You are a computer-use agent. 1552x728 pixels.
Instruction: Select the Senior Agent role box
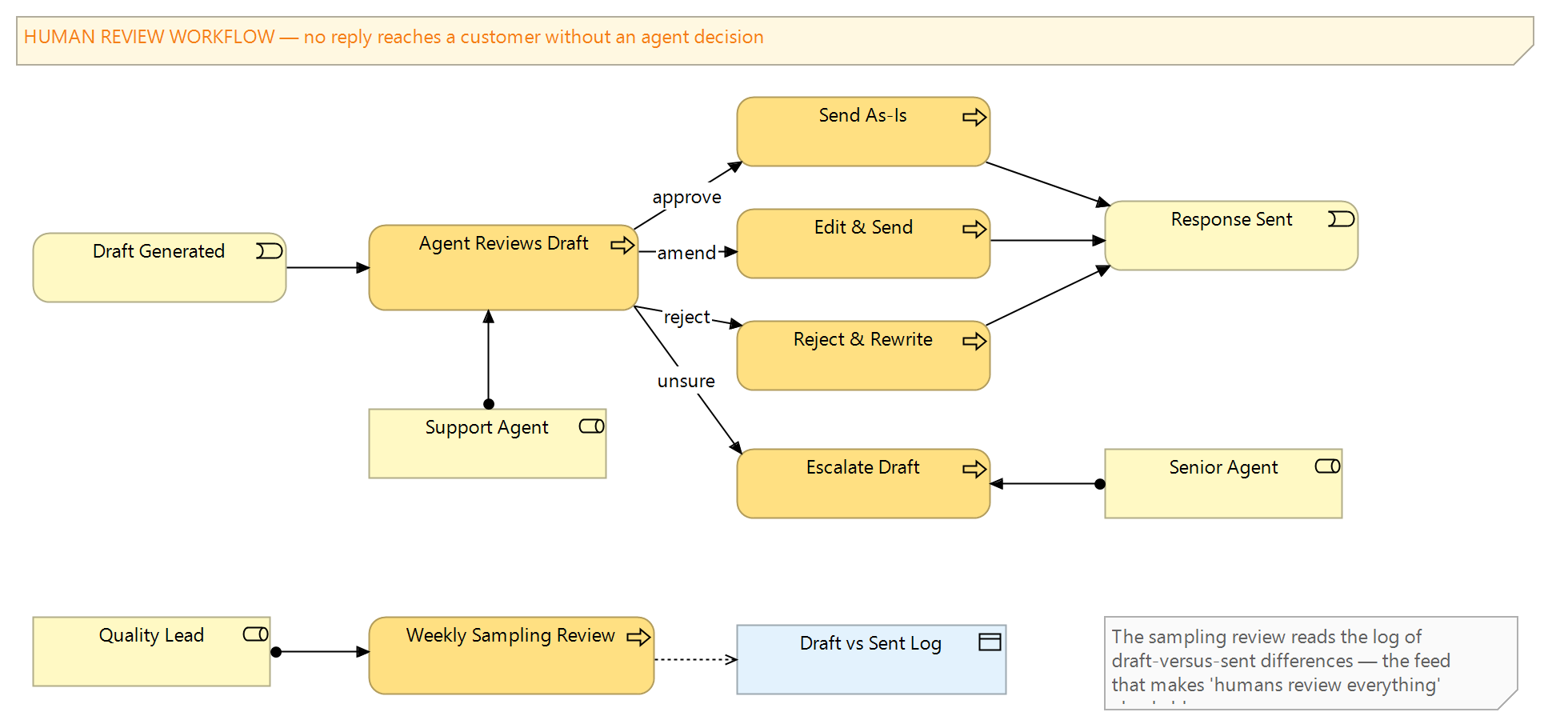coord(1224,484)
